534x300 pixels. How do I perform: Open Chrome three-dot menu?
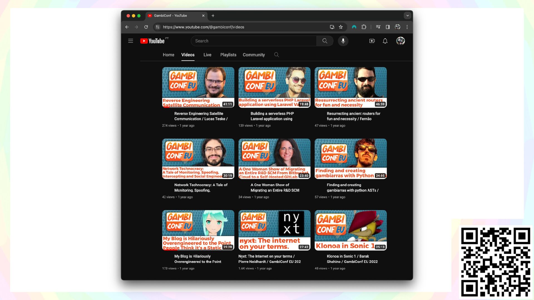[407, 27]
